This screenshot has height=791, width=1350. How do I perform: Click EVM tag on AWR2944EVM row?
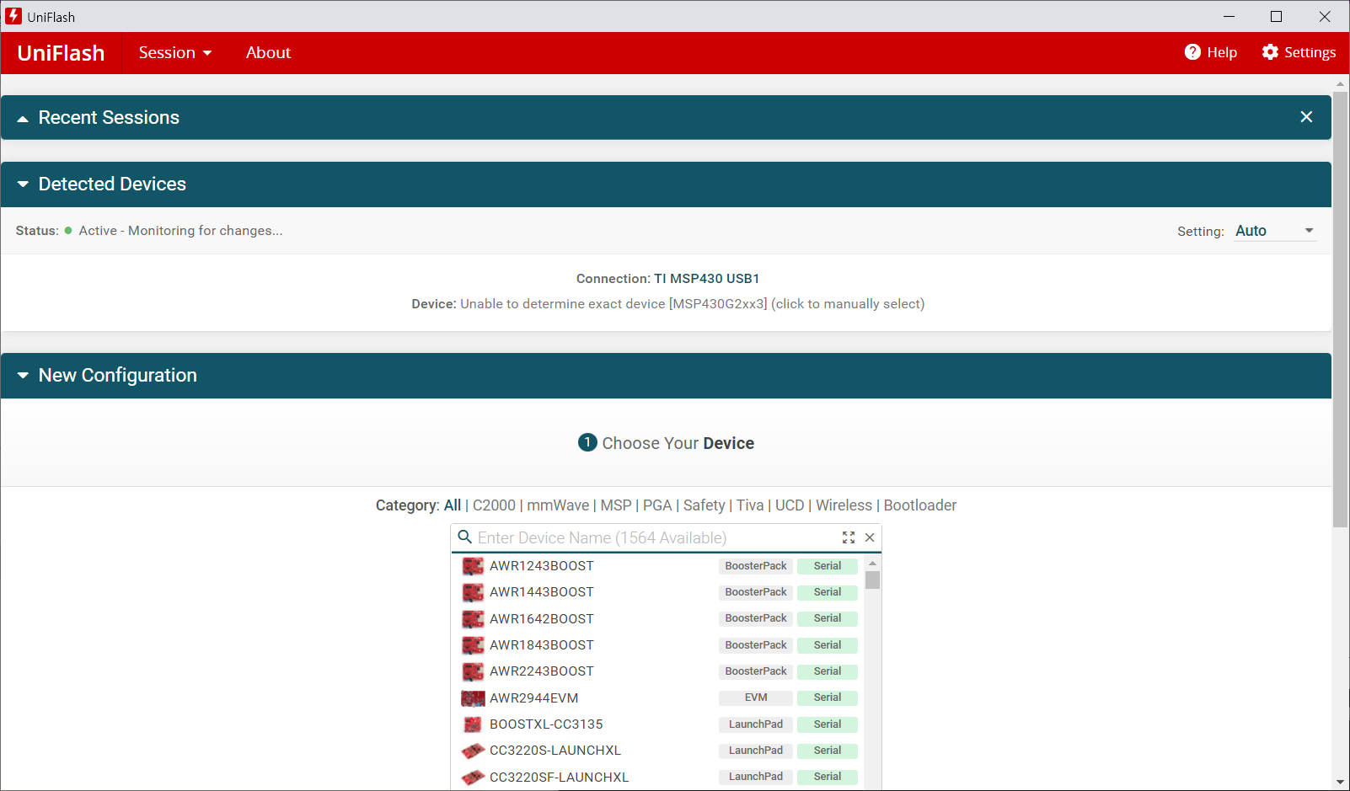(x=756, y=697)
